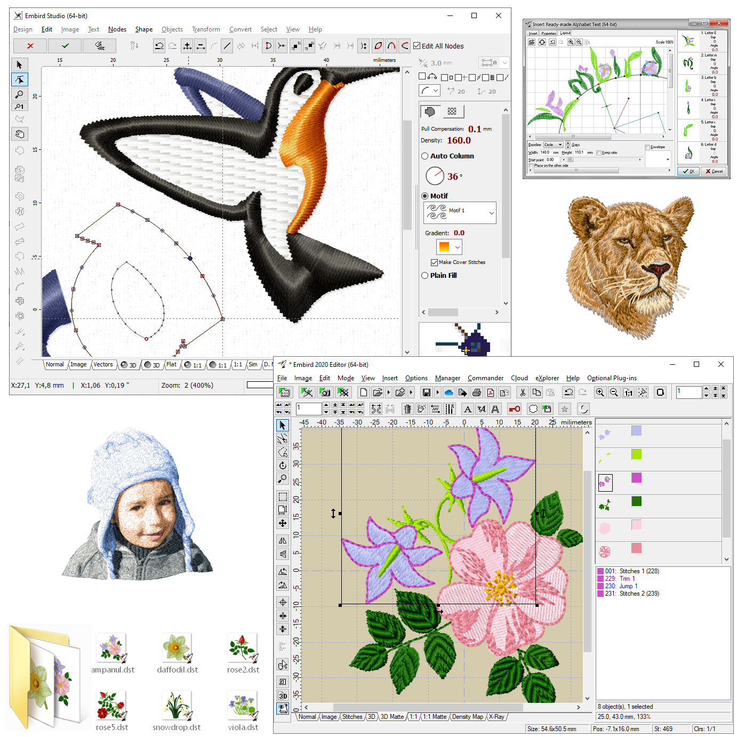Apply changes with the green checkmark icon

65,46
